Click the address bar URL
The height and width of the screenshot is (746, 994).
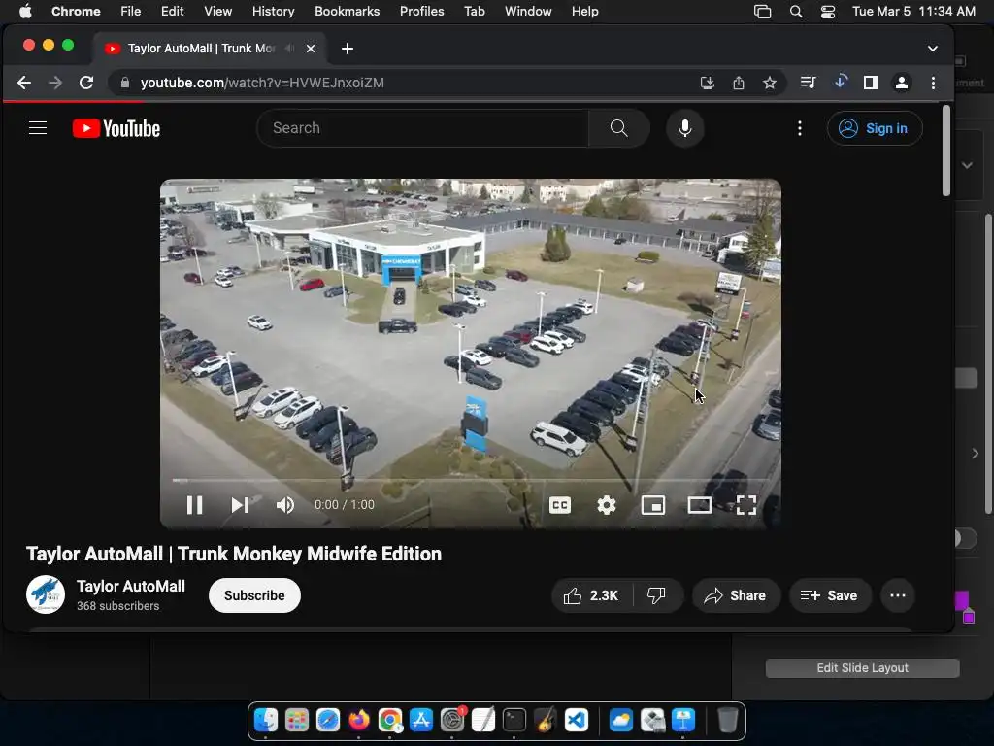262,83
